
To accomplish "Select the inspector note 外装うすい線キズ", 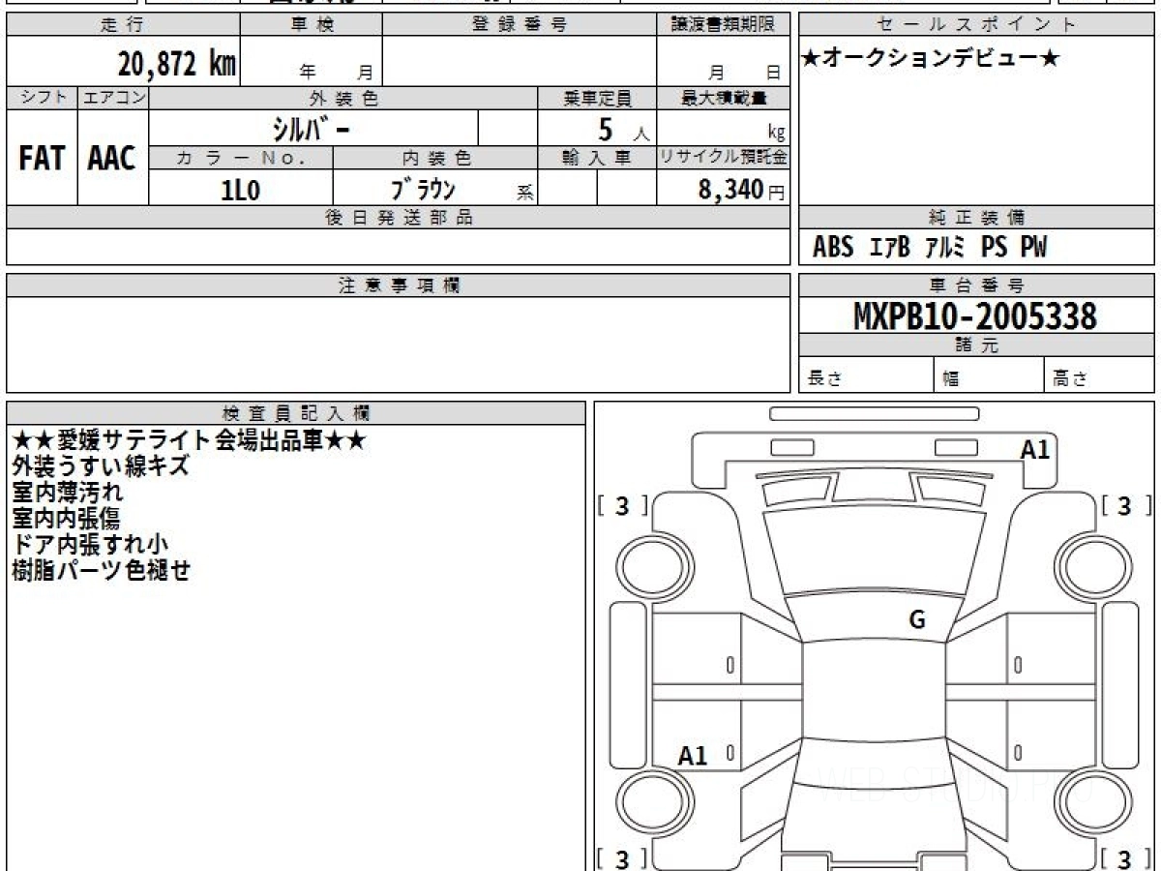I will click(x=101, y=466).
